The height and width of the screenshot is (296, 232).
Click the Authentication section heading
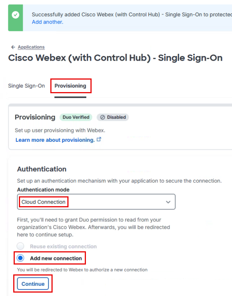pos(42,169)
